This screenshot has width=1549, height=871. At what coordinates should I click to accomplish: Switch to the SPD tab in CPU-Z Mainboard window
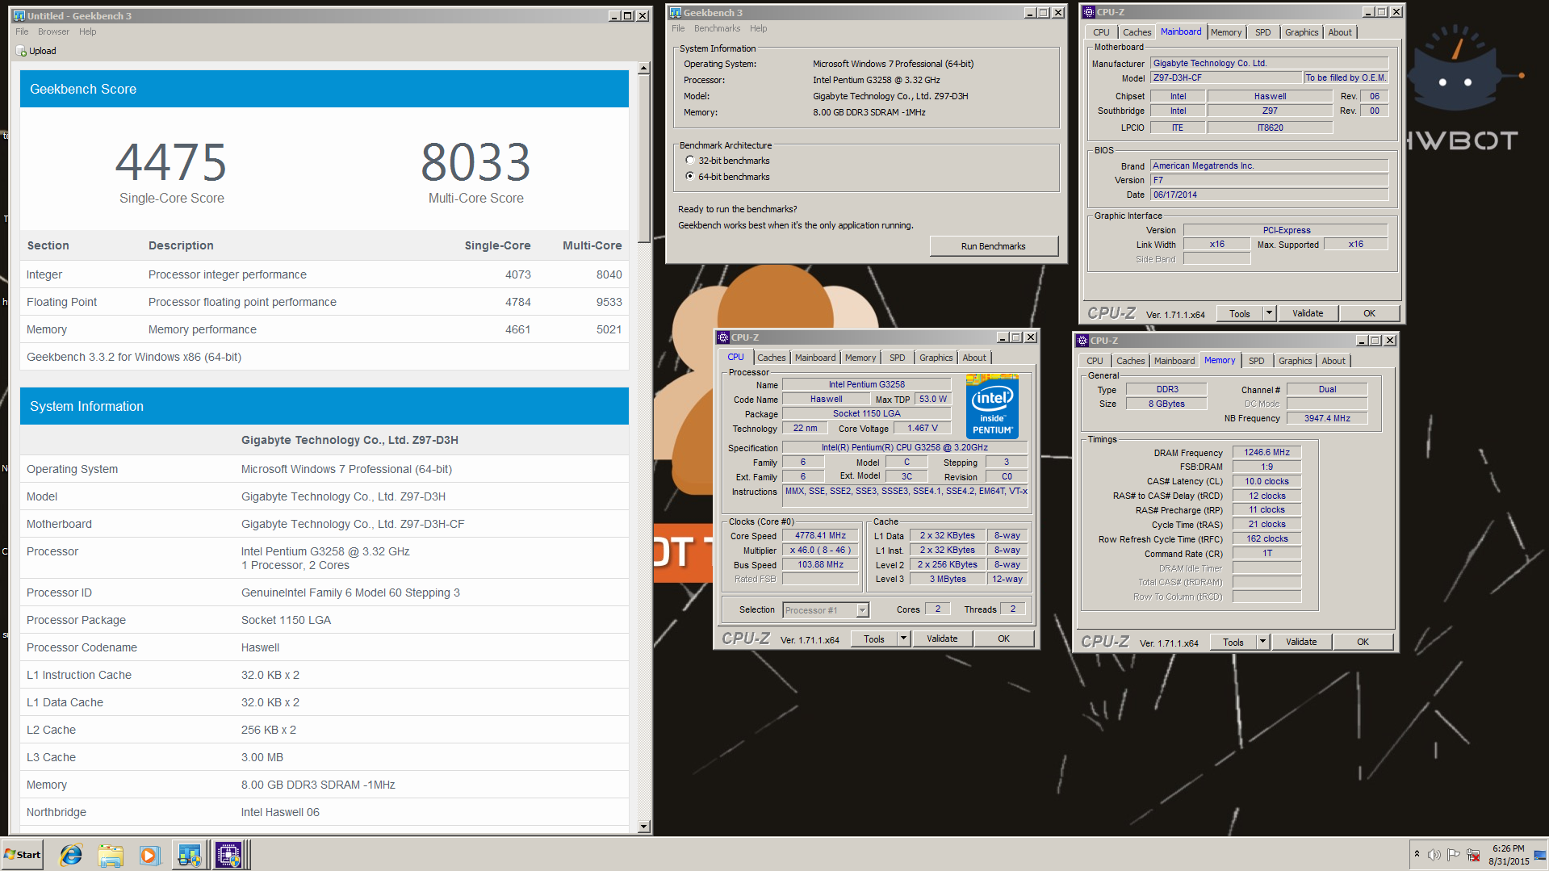(x=1262, y=32)
